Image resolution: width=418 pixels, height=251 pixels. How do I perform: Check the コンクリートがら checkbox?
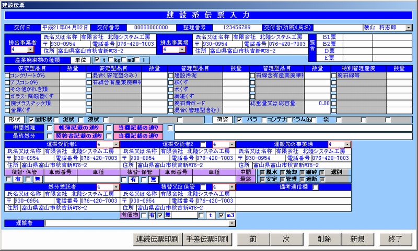point(7,76)
